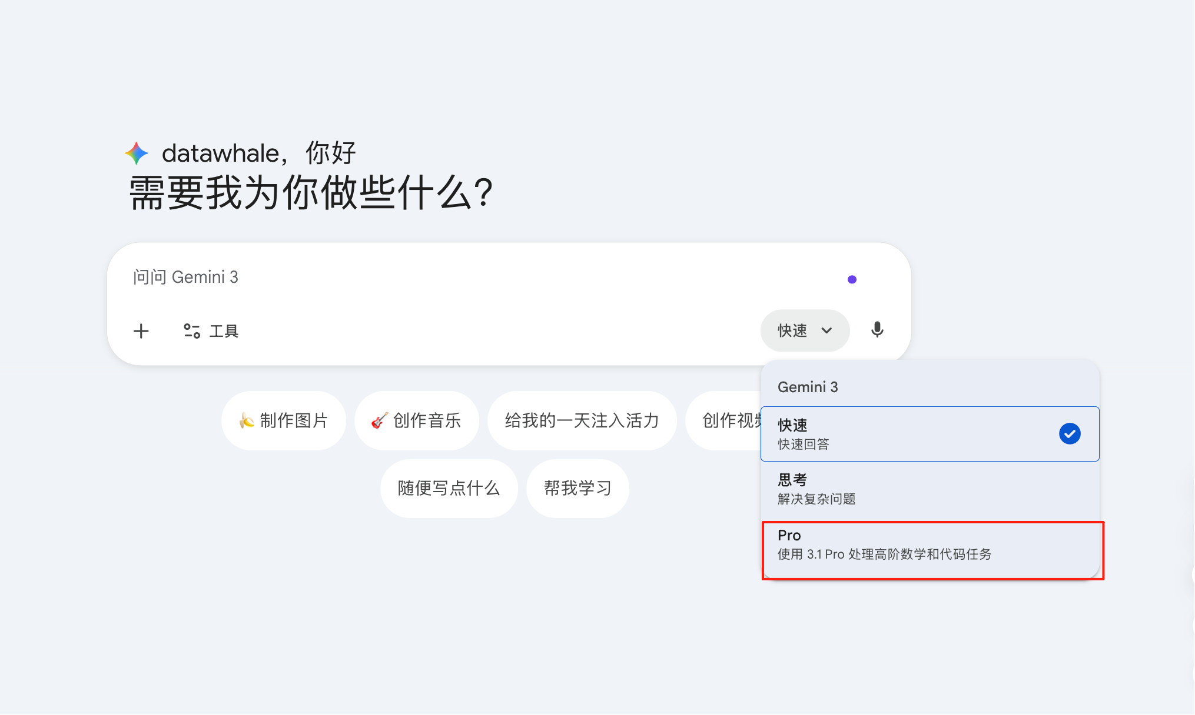
Task: Click the Gemini 3 menu header
Action: pos(807,386)
